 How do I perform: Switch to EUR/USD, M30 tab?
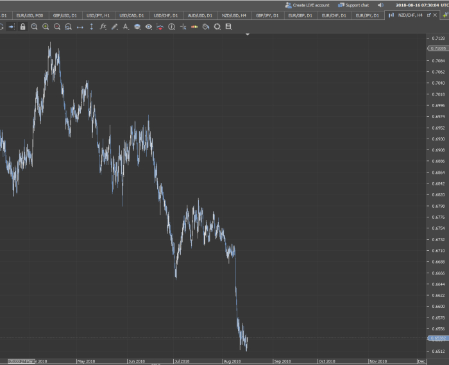click(x=30, y=15)
